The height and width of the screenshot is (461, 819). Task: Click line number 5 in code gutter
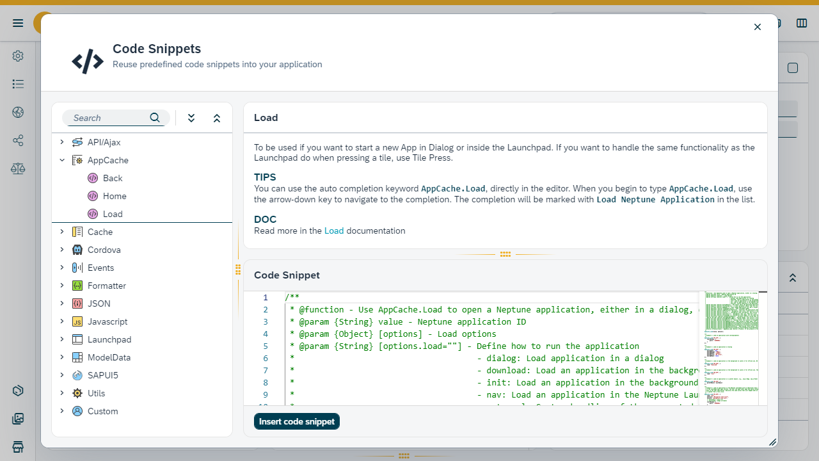[266, 346]
